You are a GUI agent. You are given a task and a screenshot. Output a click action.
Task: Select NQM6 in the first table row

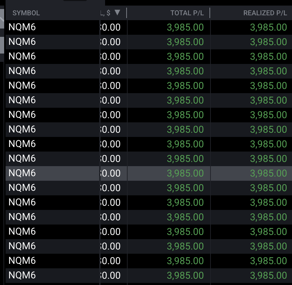point(22,27)
